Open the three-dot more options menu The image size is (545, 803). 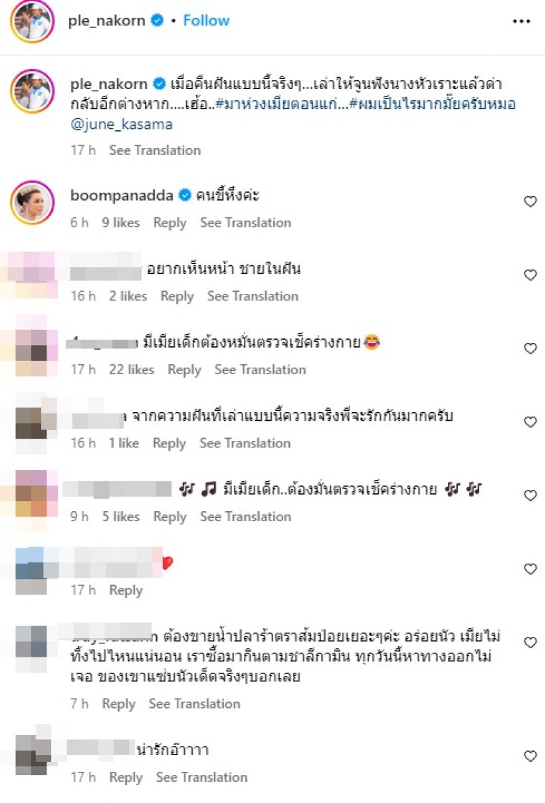click(x=522, y=21)
